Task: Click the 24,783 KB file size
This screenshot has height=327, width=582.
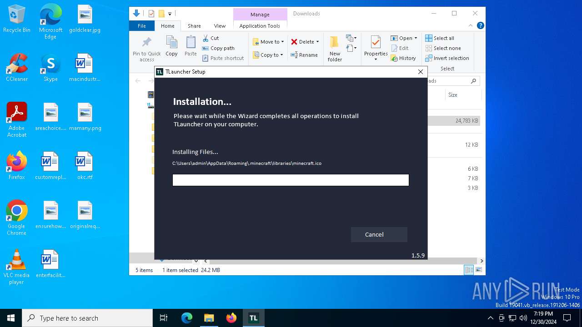Action: [467, 121]
